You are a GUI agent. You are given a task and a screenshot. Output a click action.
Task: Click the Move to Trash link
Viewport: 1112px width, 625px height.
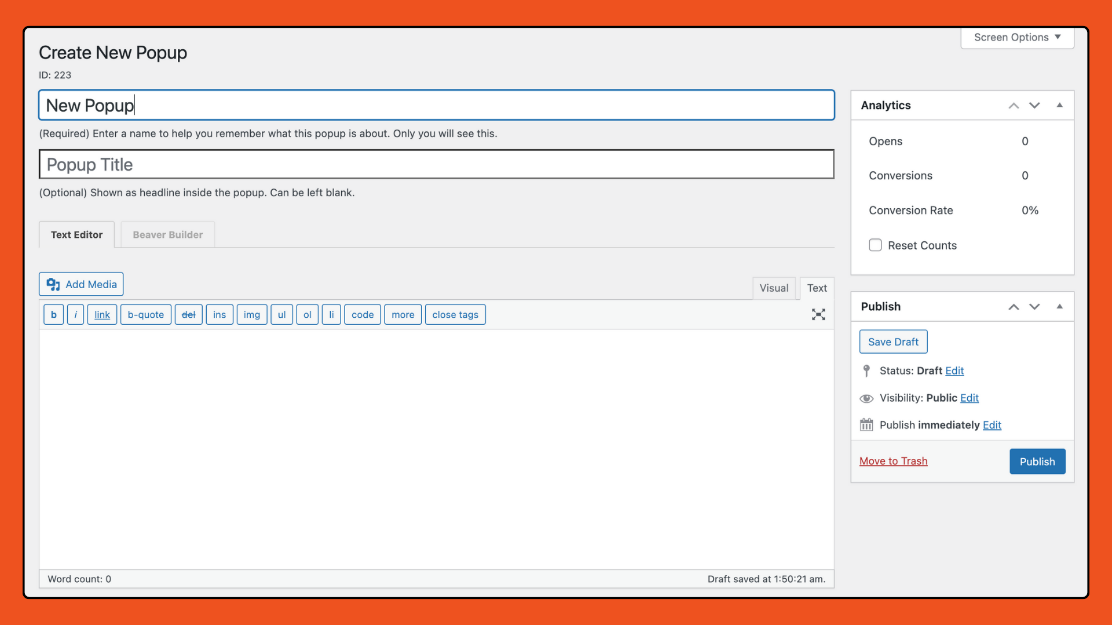click(893, 461)
